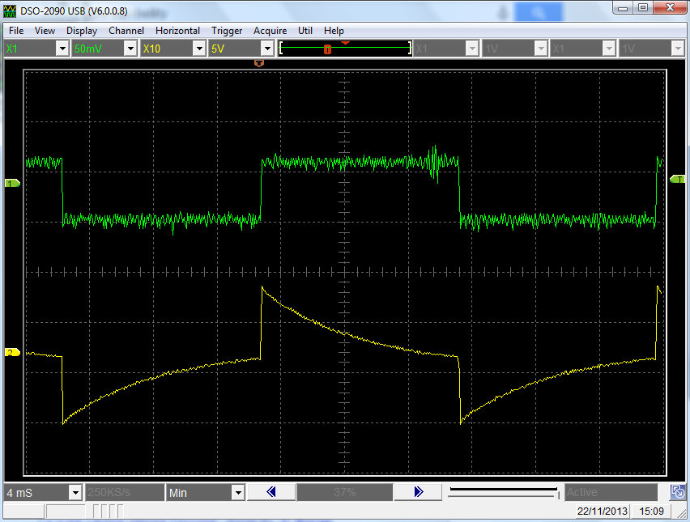Expand the CH2 5V voltage scale dropdown
Viewport: 690px width, 522px height.
[266, 49]
